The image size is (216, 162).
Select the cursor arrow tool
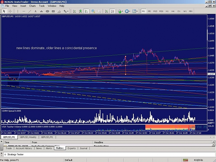(4, 11)
